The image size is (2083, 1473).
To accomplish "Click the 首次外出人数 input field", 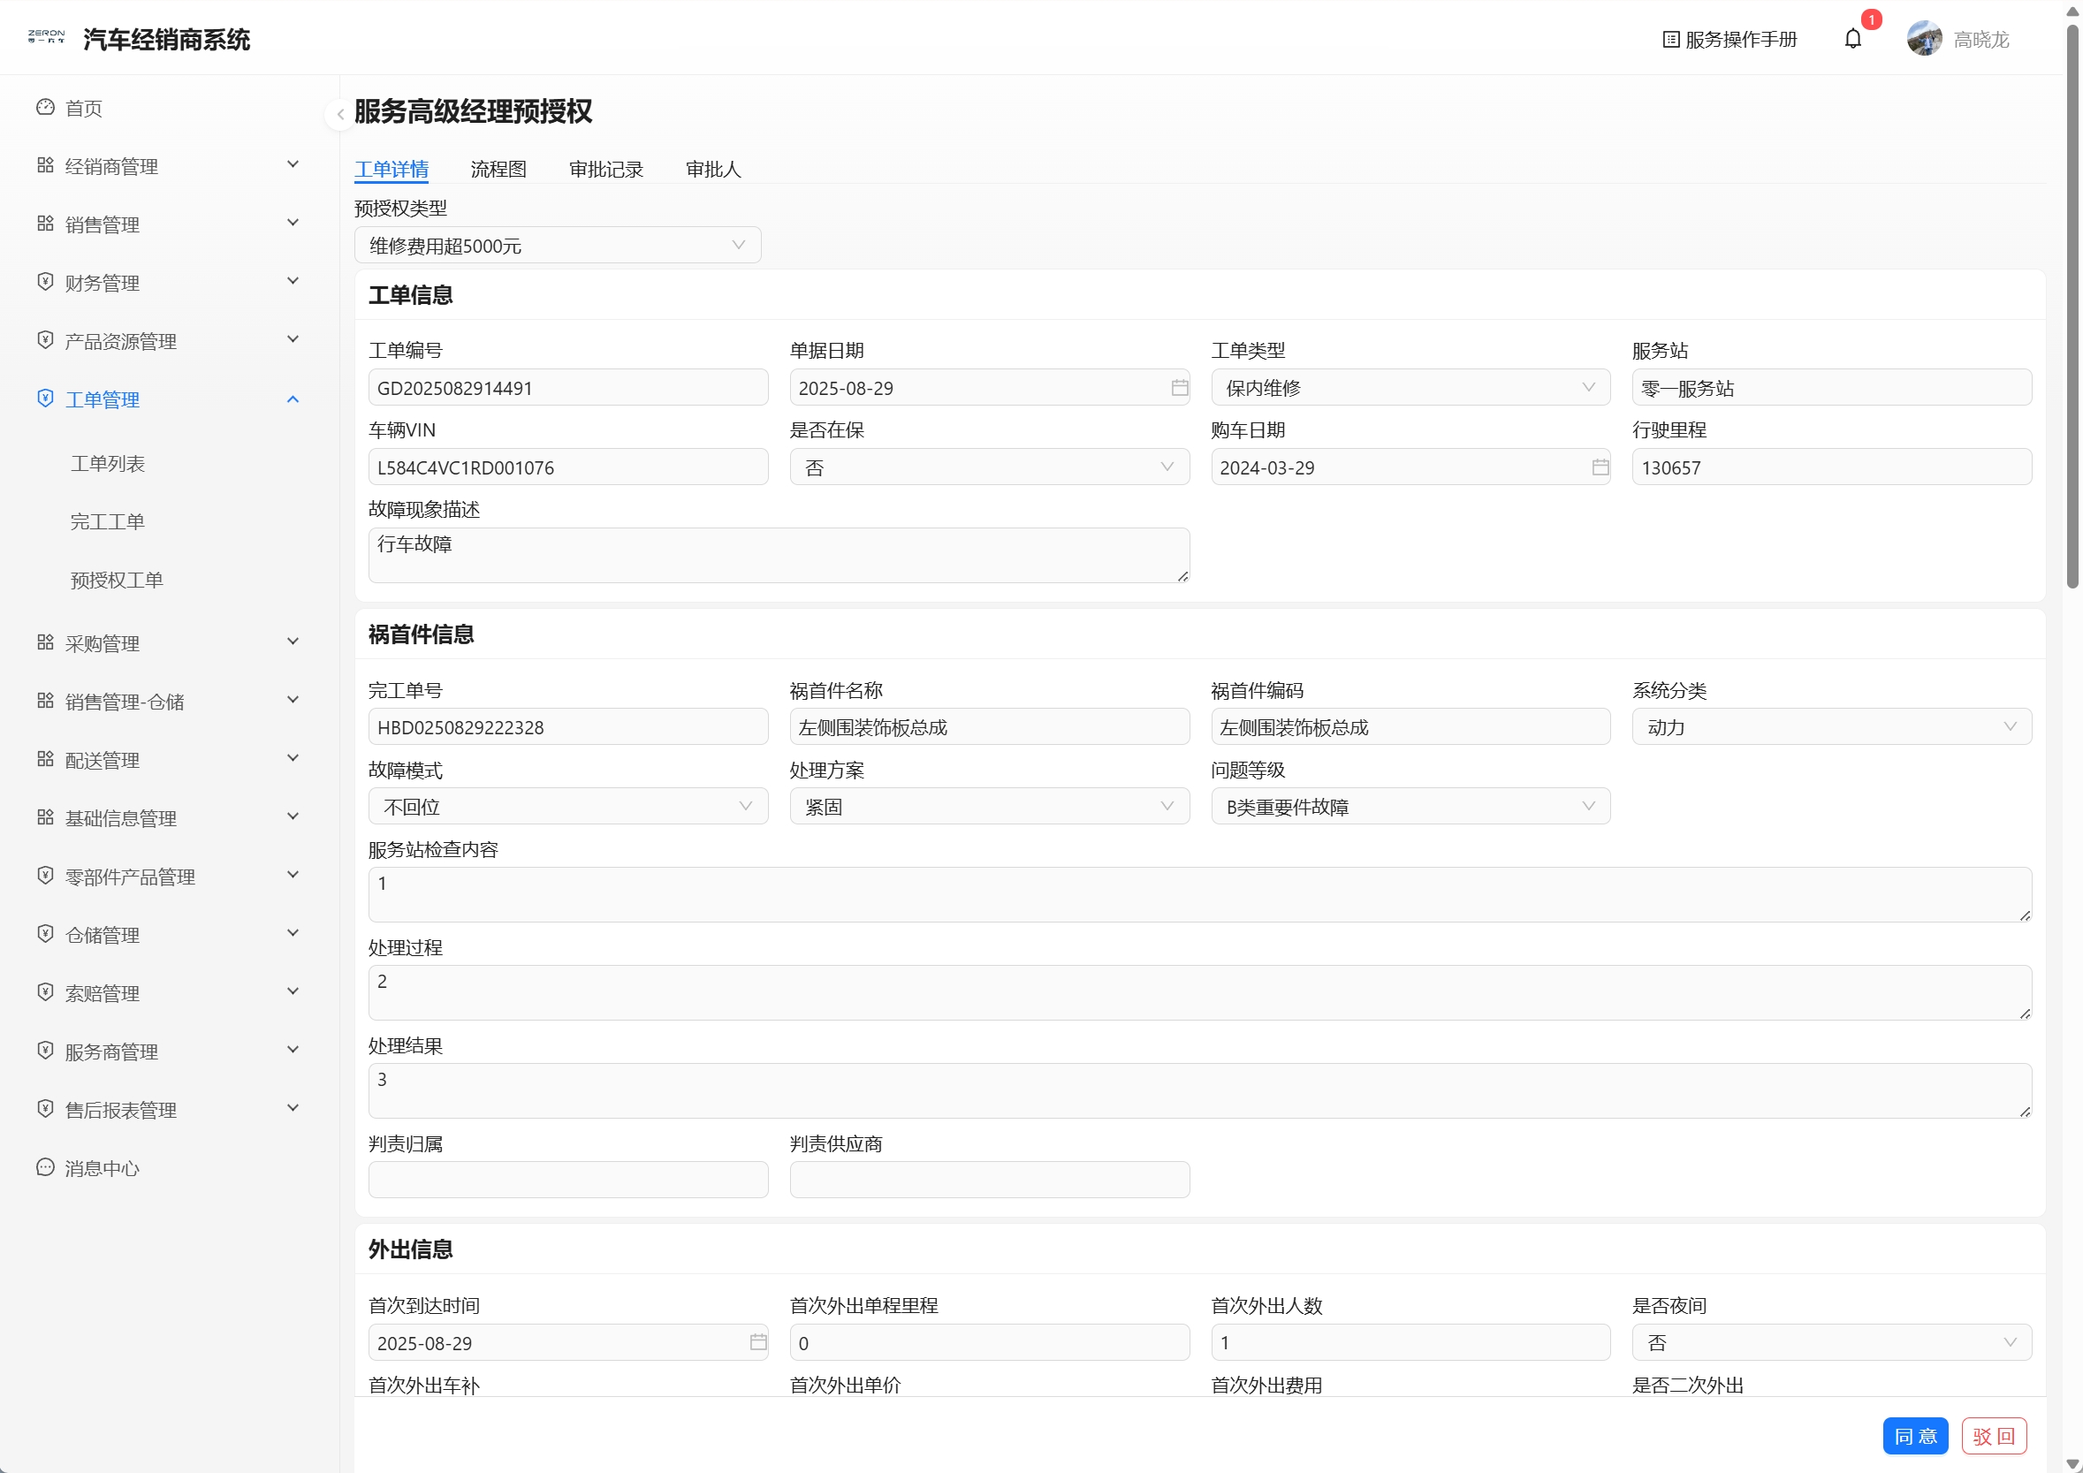I will pos(1410,1343).
